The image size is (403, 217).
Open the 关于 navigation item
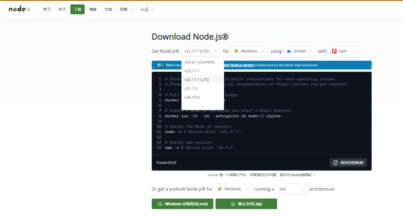[62, 9]
